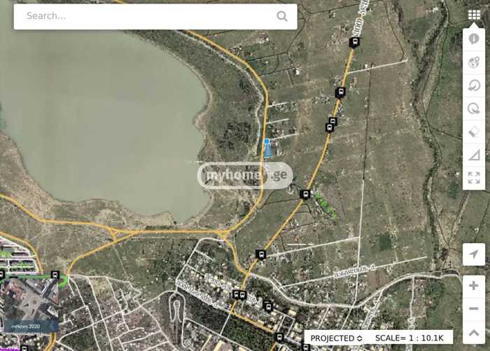Click the info identify tool icon
The height and width of the screenshot is (351, 490).
click(x=474, y=39)
